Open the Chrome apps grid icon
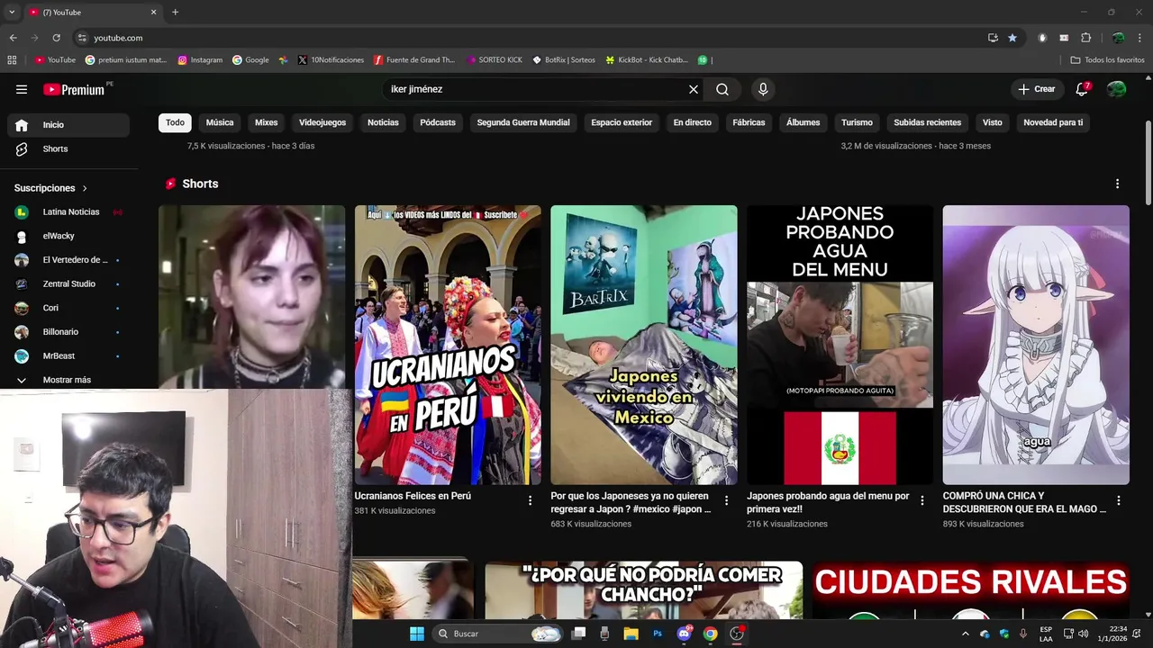Viewport: 1153px width, 648px height. (12, 60)
